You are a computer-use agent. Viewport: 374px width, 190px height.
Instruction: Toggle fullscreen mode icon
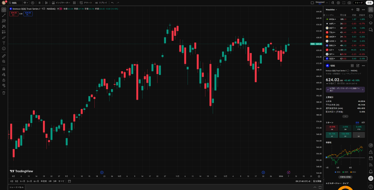pos(344,3)
